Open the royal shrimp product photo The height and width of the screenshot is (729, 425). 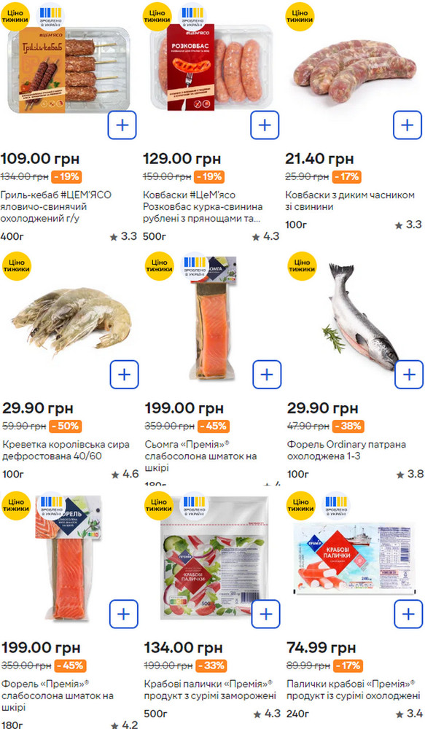(71, 321)
